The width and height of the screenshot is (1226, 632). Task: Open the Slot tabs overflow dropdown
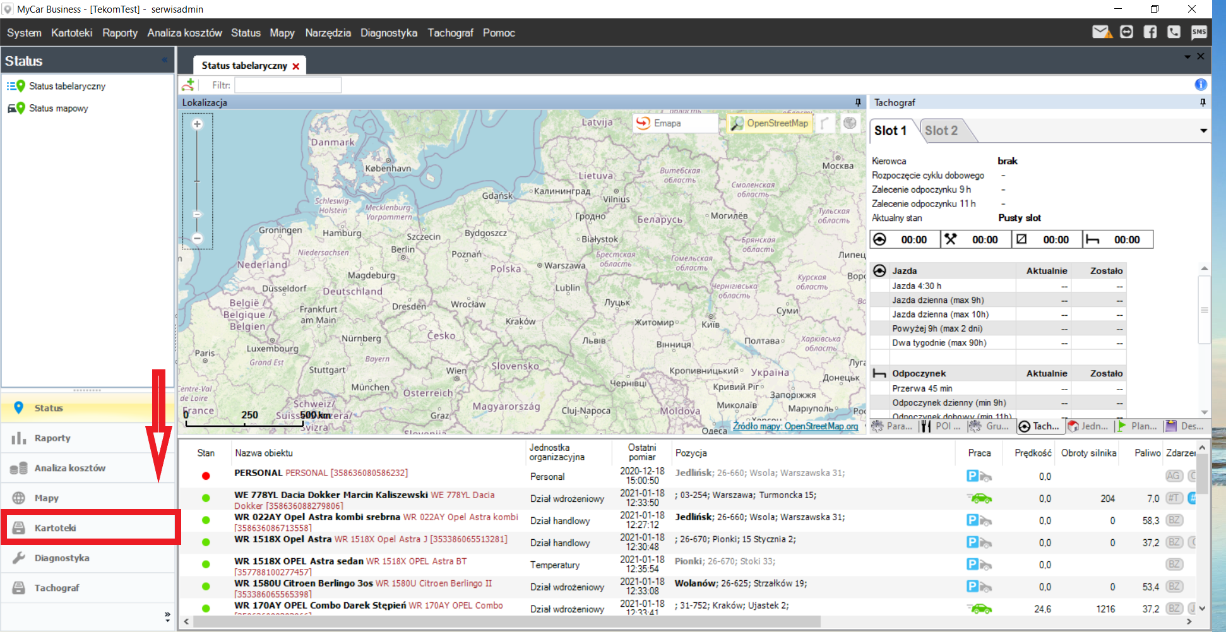1203,131
